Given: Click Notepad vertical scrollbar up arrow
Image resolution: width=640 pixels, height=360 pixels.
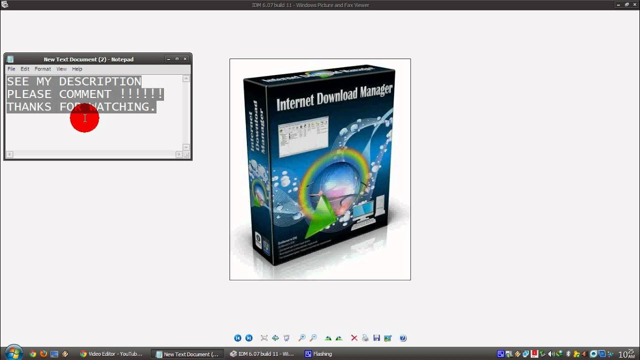Looking at the screenshot, I should 186,78.
